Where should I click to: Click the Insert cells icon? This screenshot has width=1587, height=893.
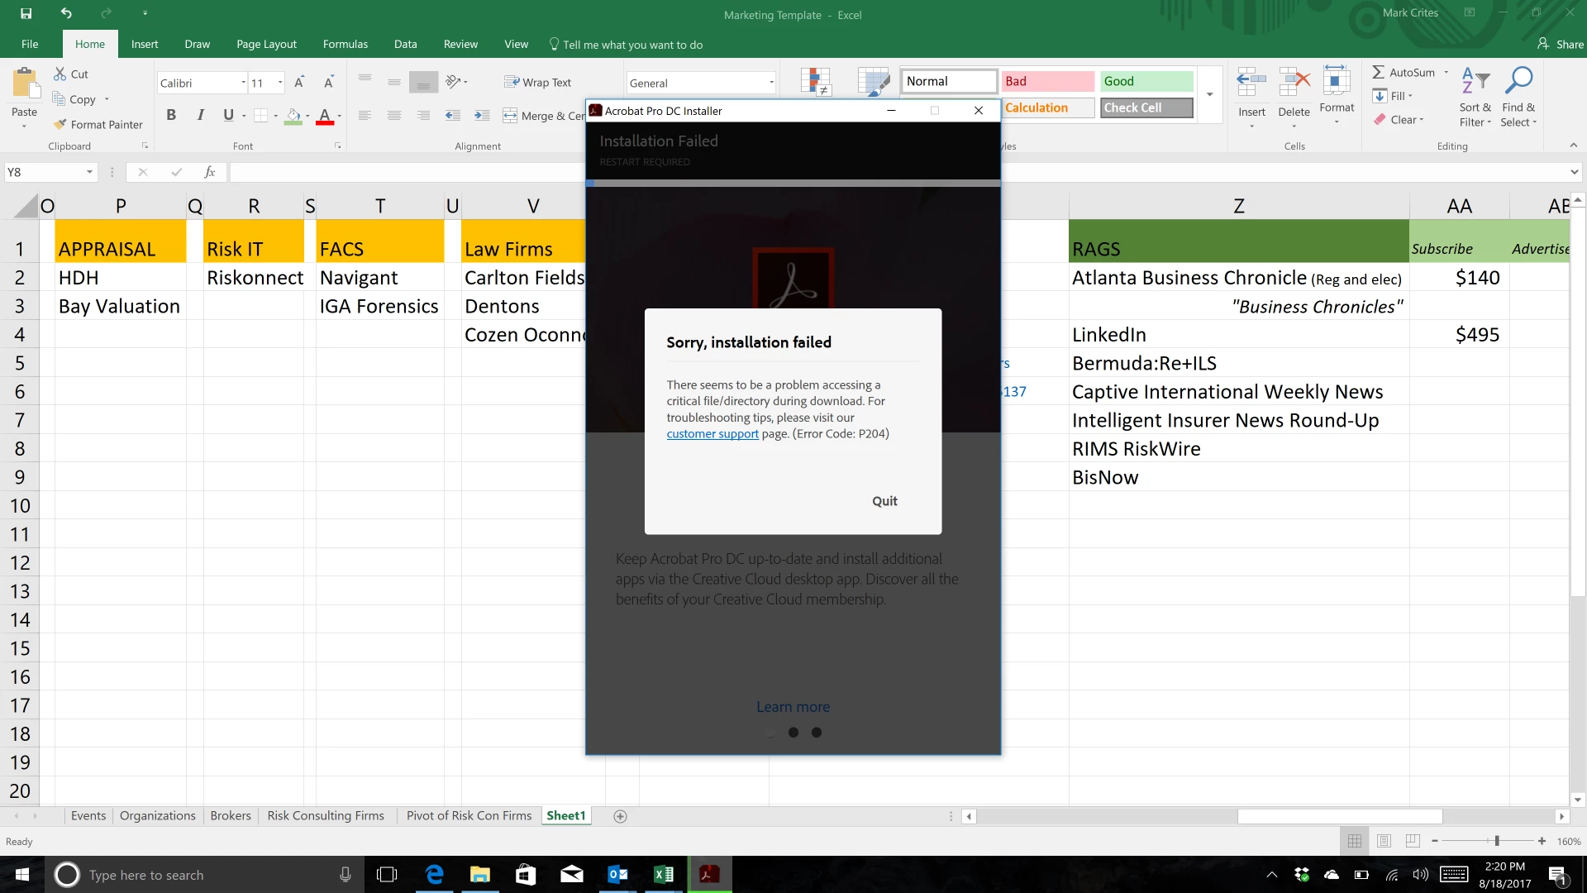point(1251,83)
